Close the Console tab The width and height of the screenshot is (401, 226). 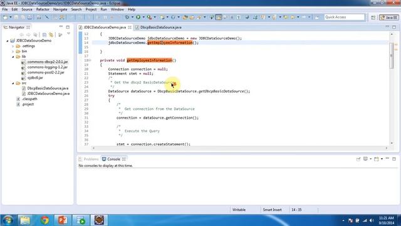124,159
